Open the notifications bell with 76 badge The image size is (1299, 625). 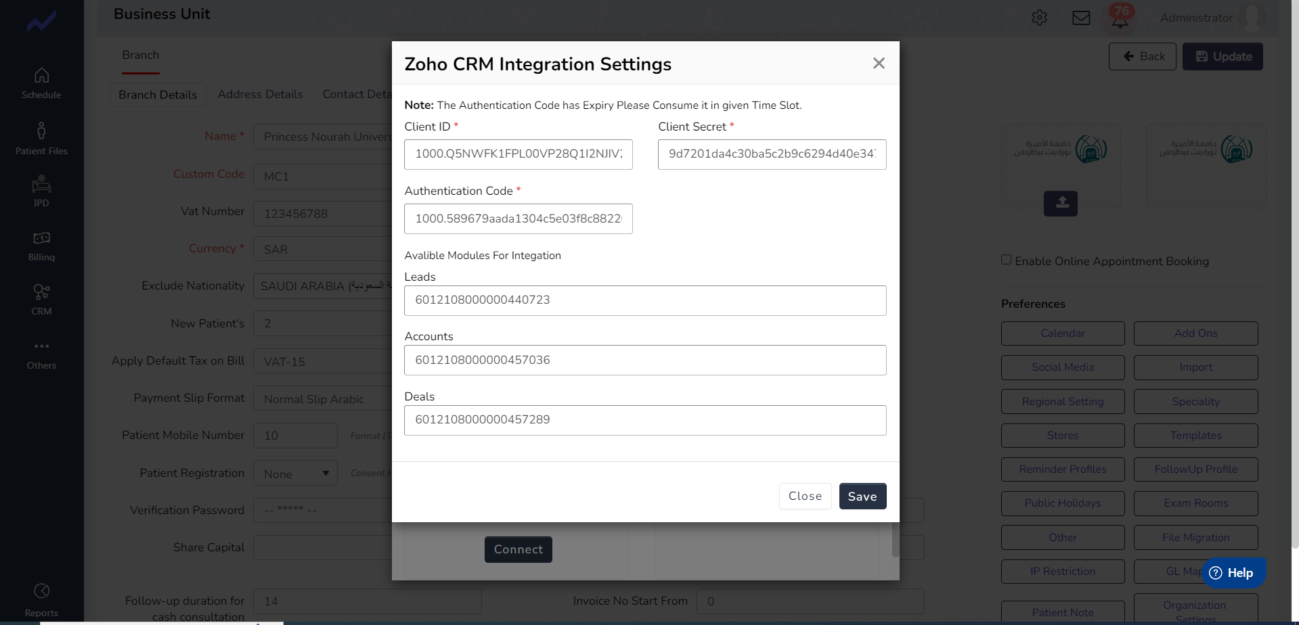click(x=1120, y=18)
